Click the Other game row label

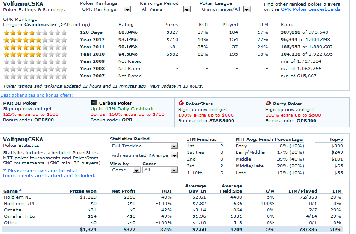coord(10,222)
